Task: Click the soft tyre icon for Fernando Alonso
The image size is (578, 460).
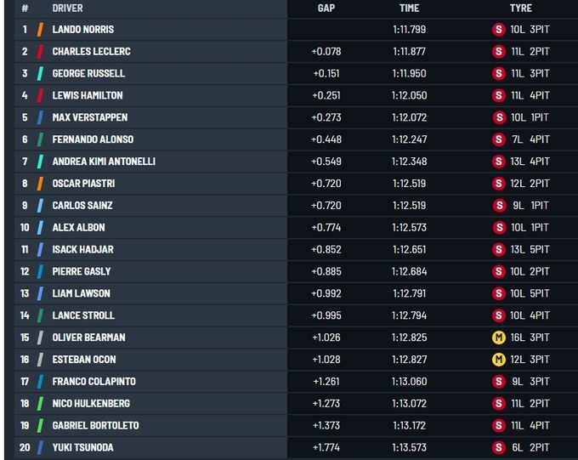Action: click(499, 139)
